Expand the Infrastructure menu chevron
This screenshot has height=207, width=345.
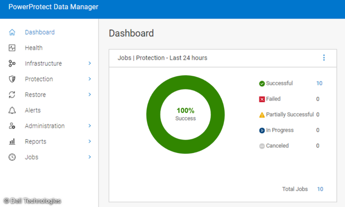pyautogui.click(x=90, y=63)
